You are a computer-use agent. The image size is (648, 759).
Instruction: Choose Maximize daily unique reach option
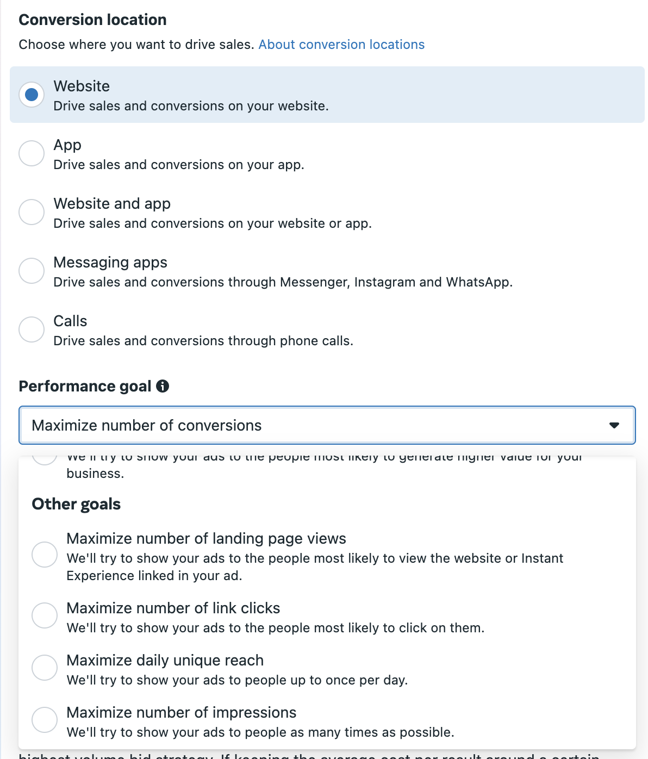coord(45,668)
